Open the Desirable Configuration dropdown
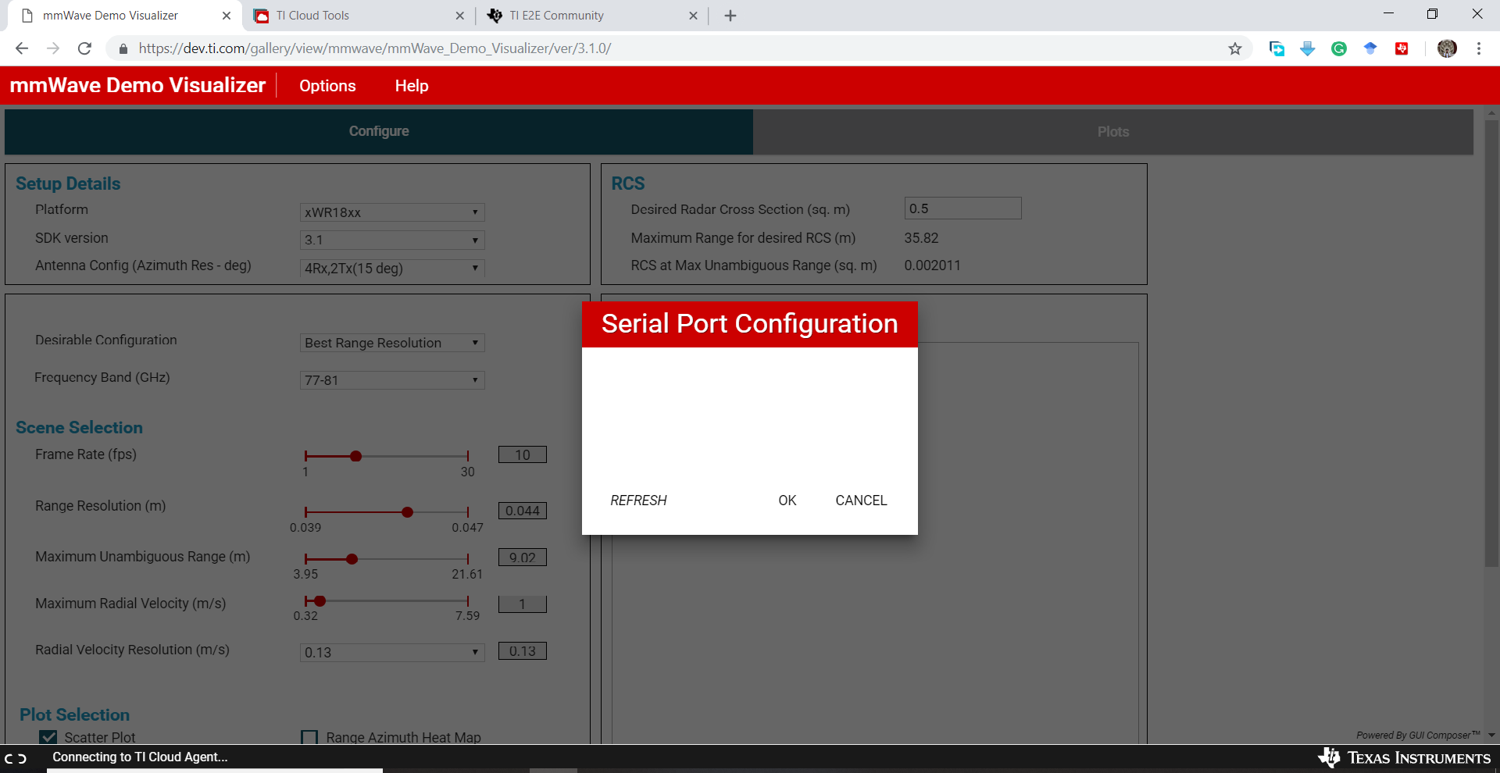Image resolution: width=1500 pixels, height=773 pixels. (392, 343)
